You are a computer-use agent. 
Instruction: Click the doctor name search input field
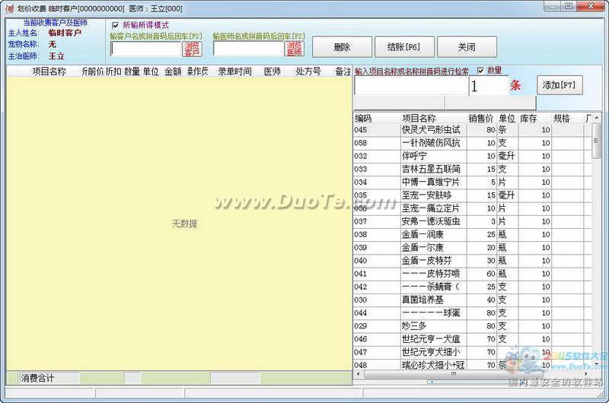[x=248, y=49]
